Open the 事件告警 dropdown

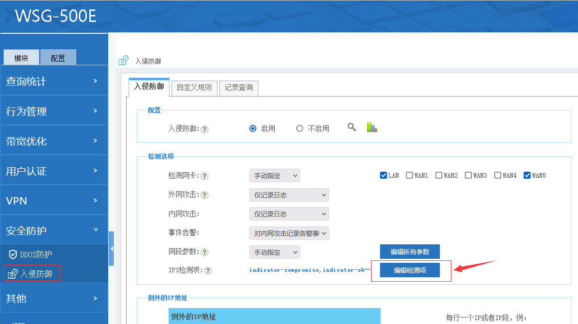(289, 233)
